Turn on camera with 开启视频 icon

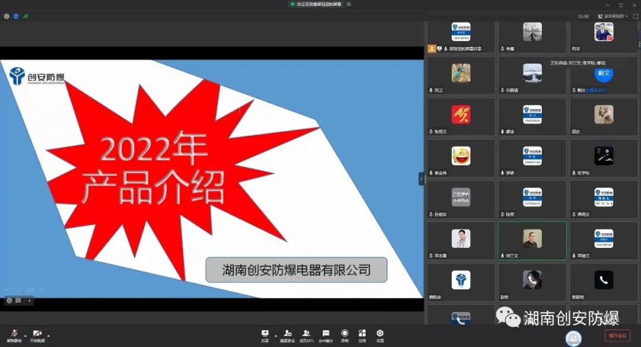pyautogui.click(x=37, y=333)
